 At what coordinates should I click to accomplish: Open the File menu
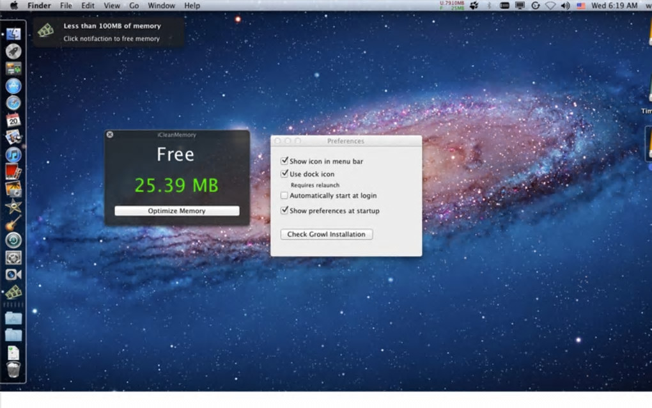66,5
